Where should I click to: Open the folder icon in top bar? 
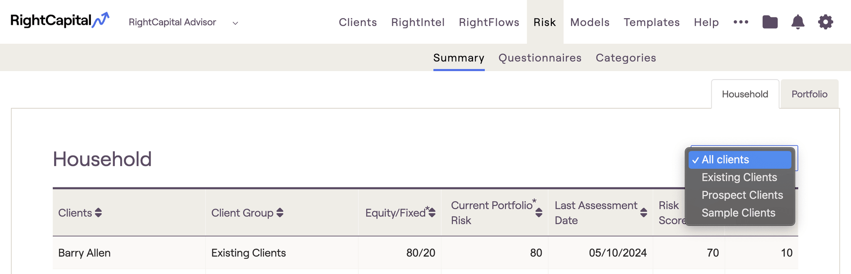[x=770, y=22]
